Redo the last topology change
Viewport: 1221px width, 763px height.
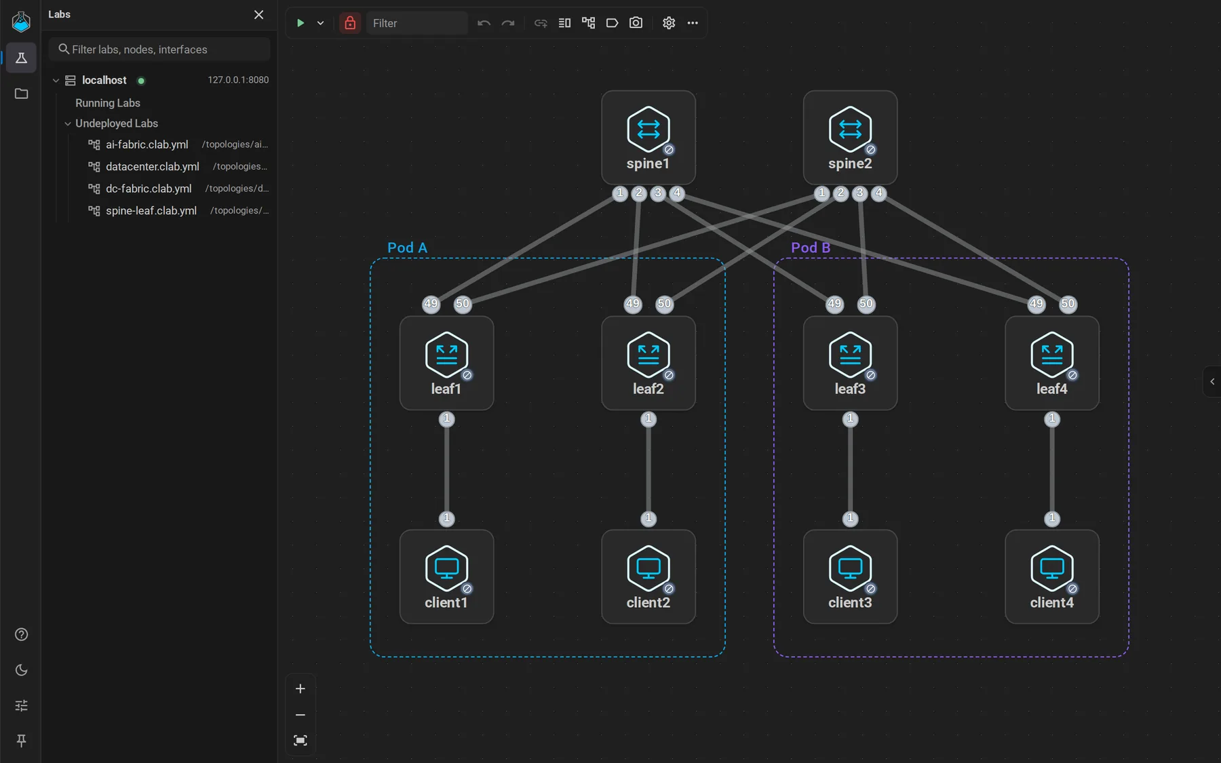[x=508, y=23]
